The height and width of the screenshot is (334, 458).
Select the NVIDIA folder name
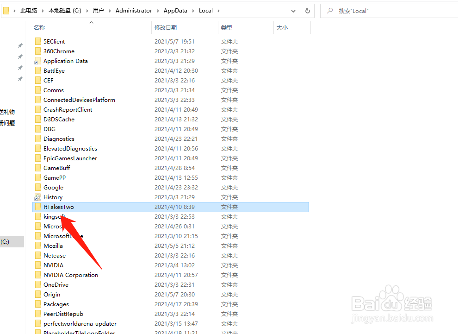coord(54,265)
